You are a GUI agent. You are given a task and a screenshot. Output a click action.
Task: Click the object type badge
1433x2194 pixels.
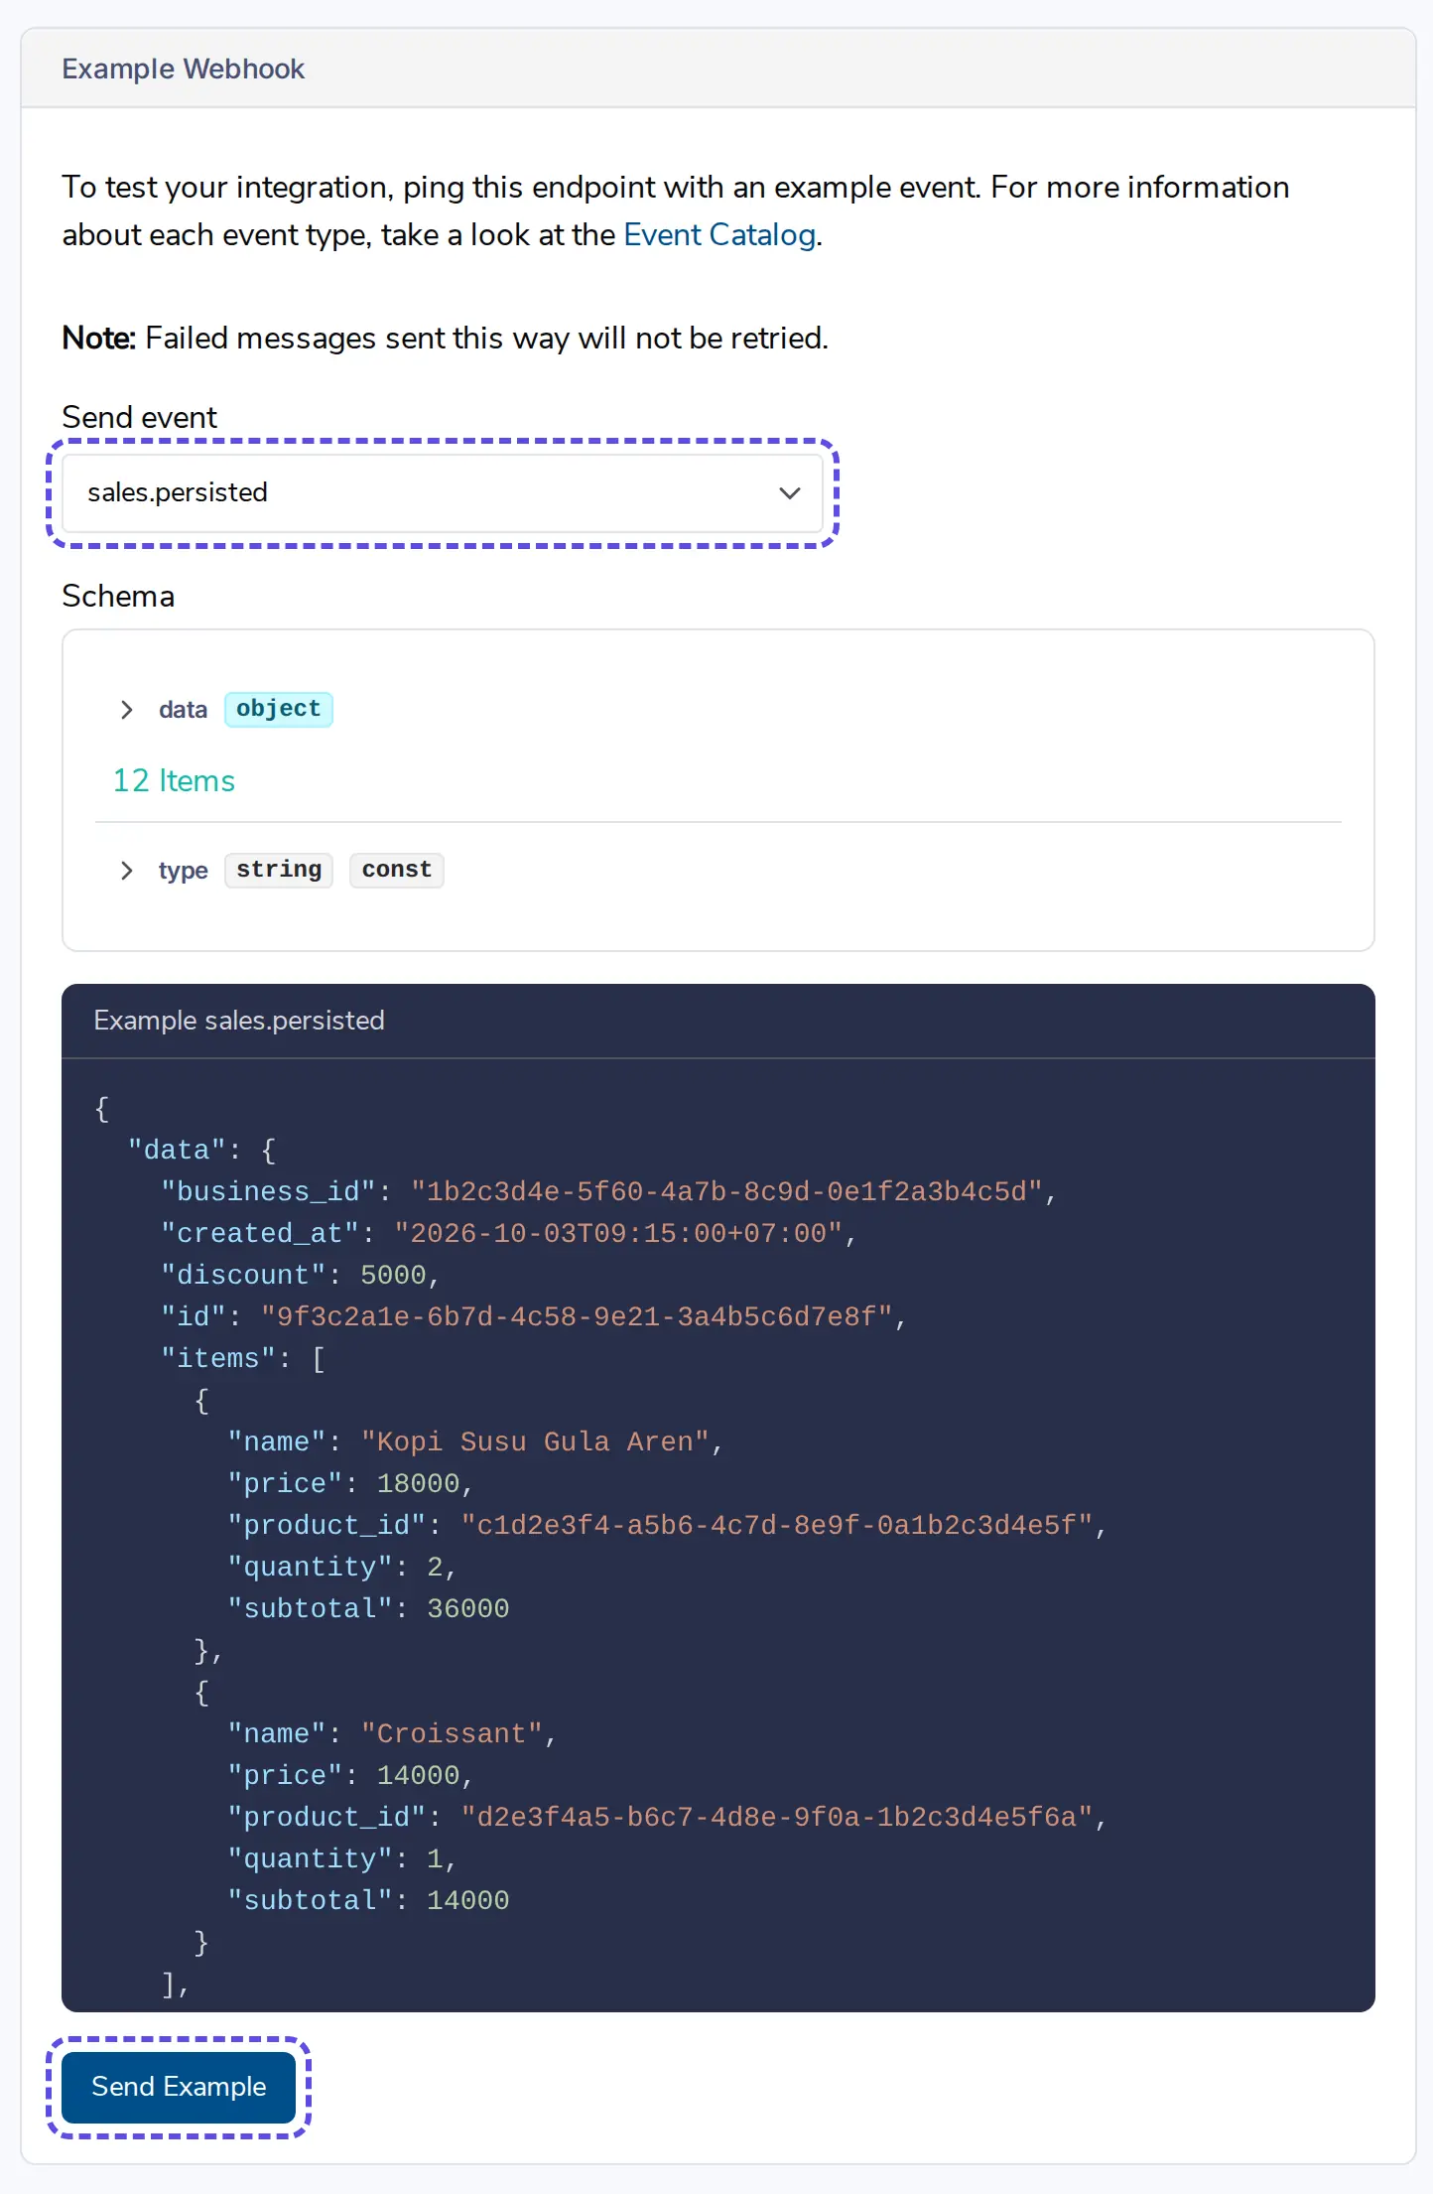tap(279, 709)
